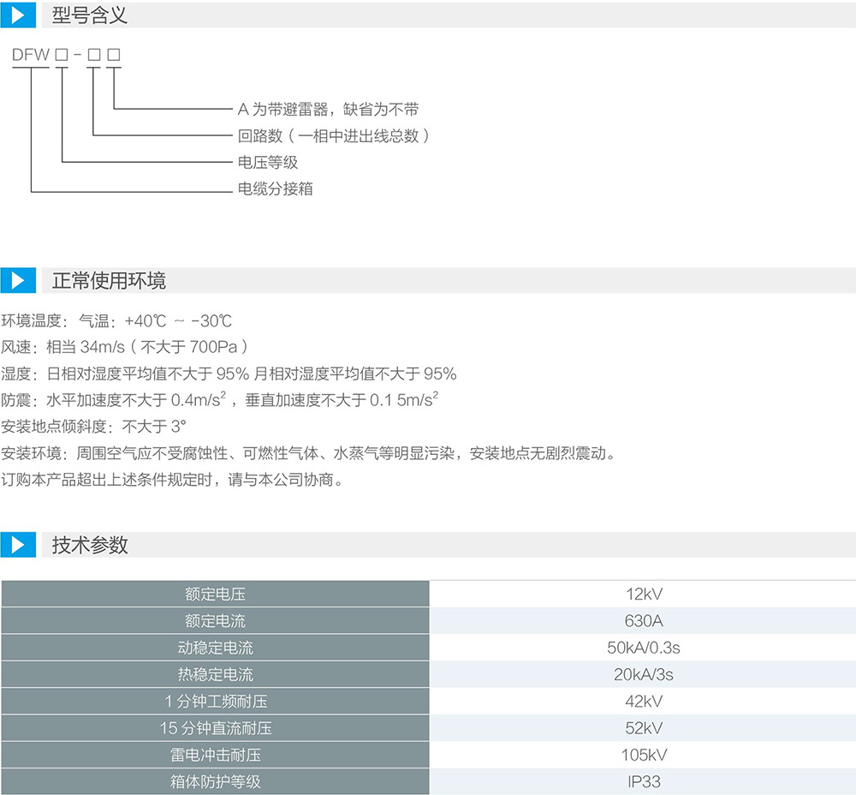
Task: Click the DFW model code text
Action: (x=30, y=56)
